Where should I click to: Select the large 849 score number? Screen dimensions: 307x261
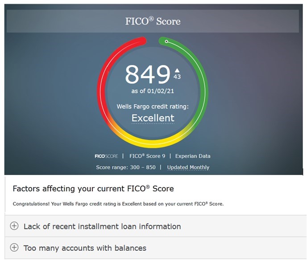pyautogui.click(x=147, y=74)
